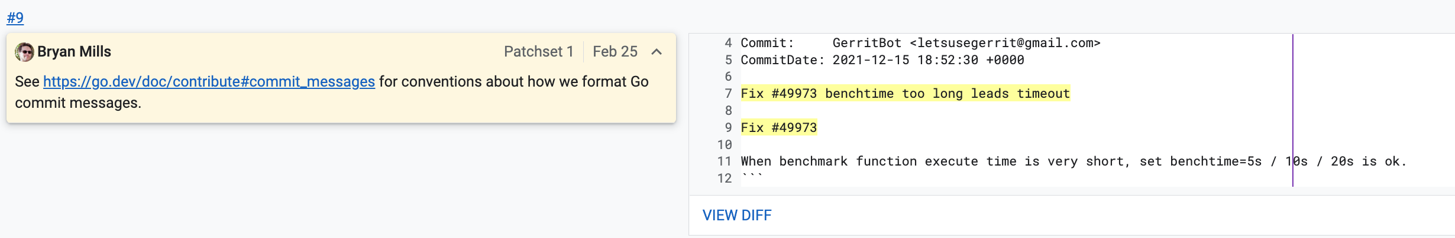This screenshot has height=238, width=1455.
Task: Click Bryan Mills avatar image
Action: (24, 52)
